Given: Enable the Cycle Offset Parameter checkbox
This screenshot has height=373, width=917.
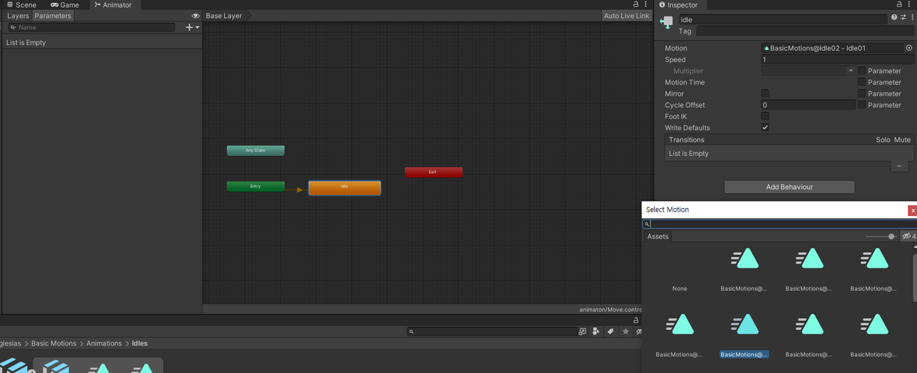Looking at the screenshot, I should click(x=862, y=105).
